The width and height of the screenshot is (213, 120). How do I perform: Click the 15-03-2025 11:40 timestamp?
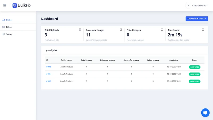174,67
